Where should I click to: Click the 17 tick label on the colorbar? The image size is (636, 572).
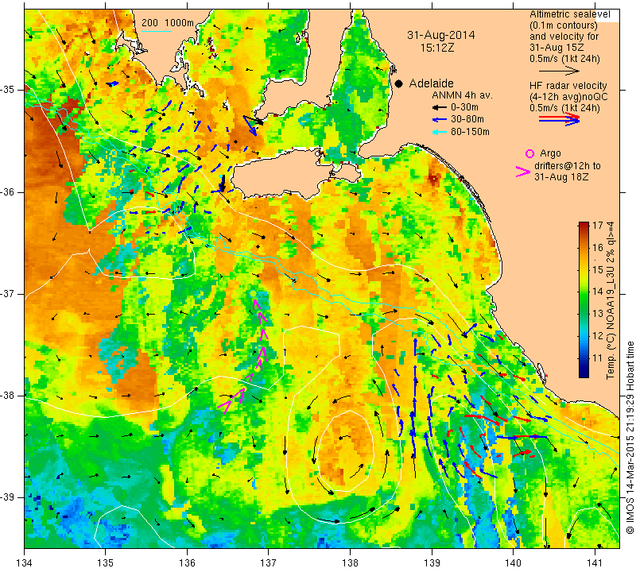click(x=598, y=226)
